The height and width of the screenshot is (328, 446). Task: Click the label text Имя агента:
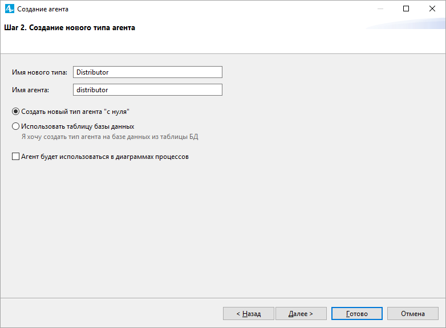(30, 90)
